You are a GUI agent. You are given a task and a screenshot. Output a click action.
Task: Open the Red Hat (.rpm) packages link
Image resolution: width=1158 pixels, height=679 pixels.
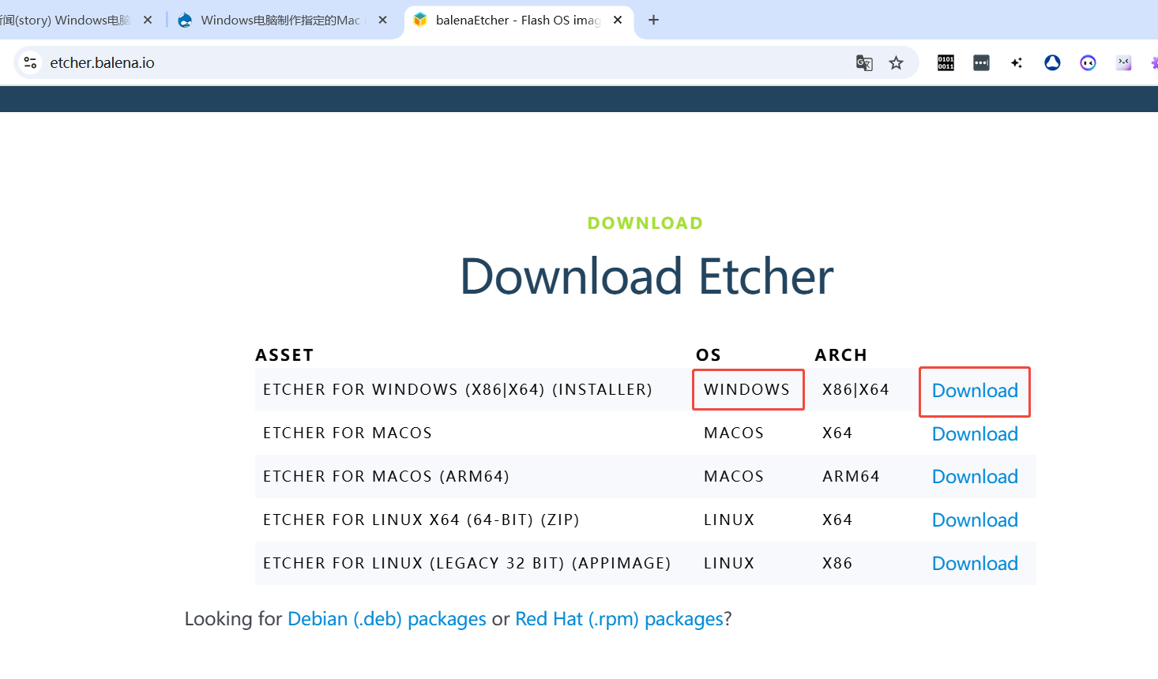coord(619,619)
